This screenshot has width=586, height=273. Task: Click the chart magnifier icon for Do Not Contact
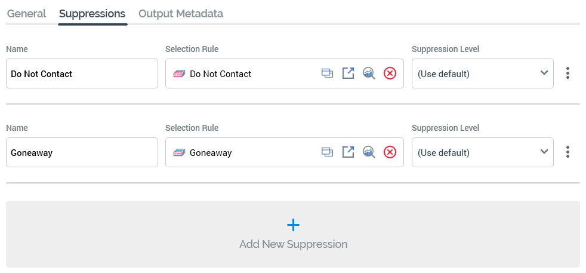click(x=369, y=73)
